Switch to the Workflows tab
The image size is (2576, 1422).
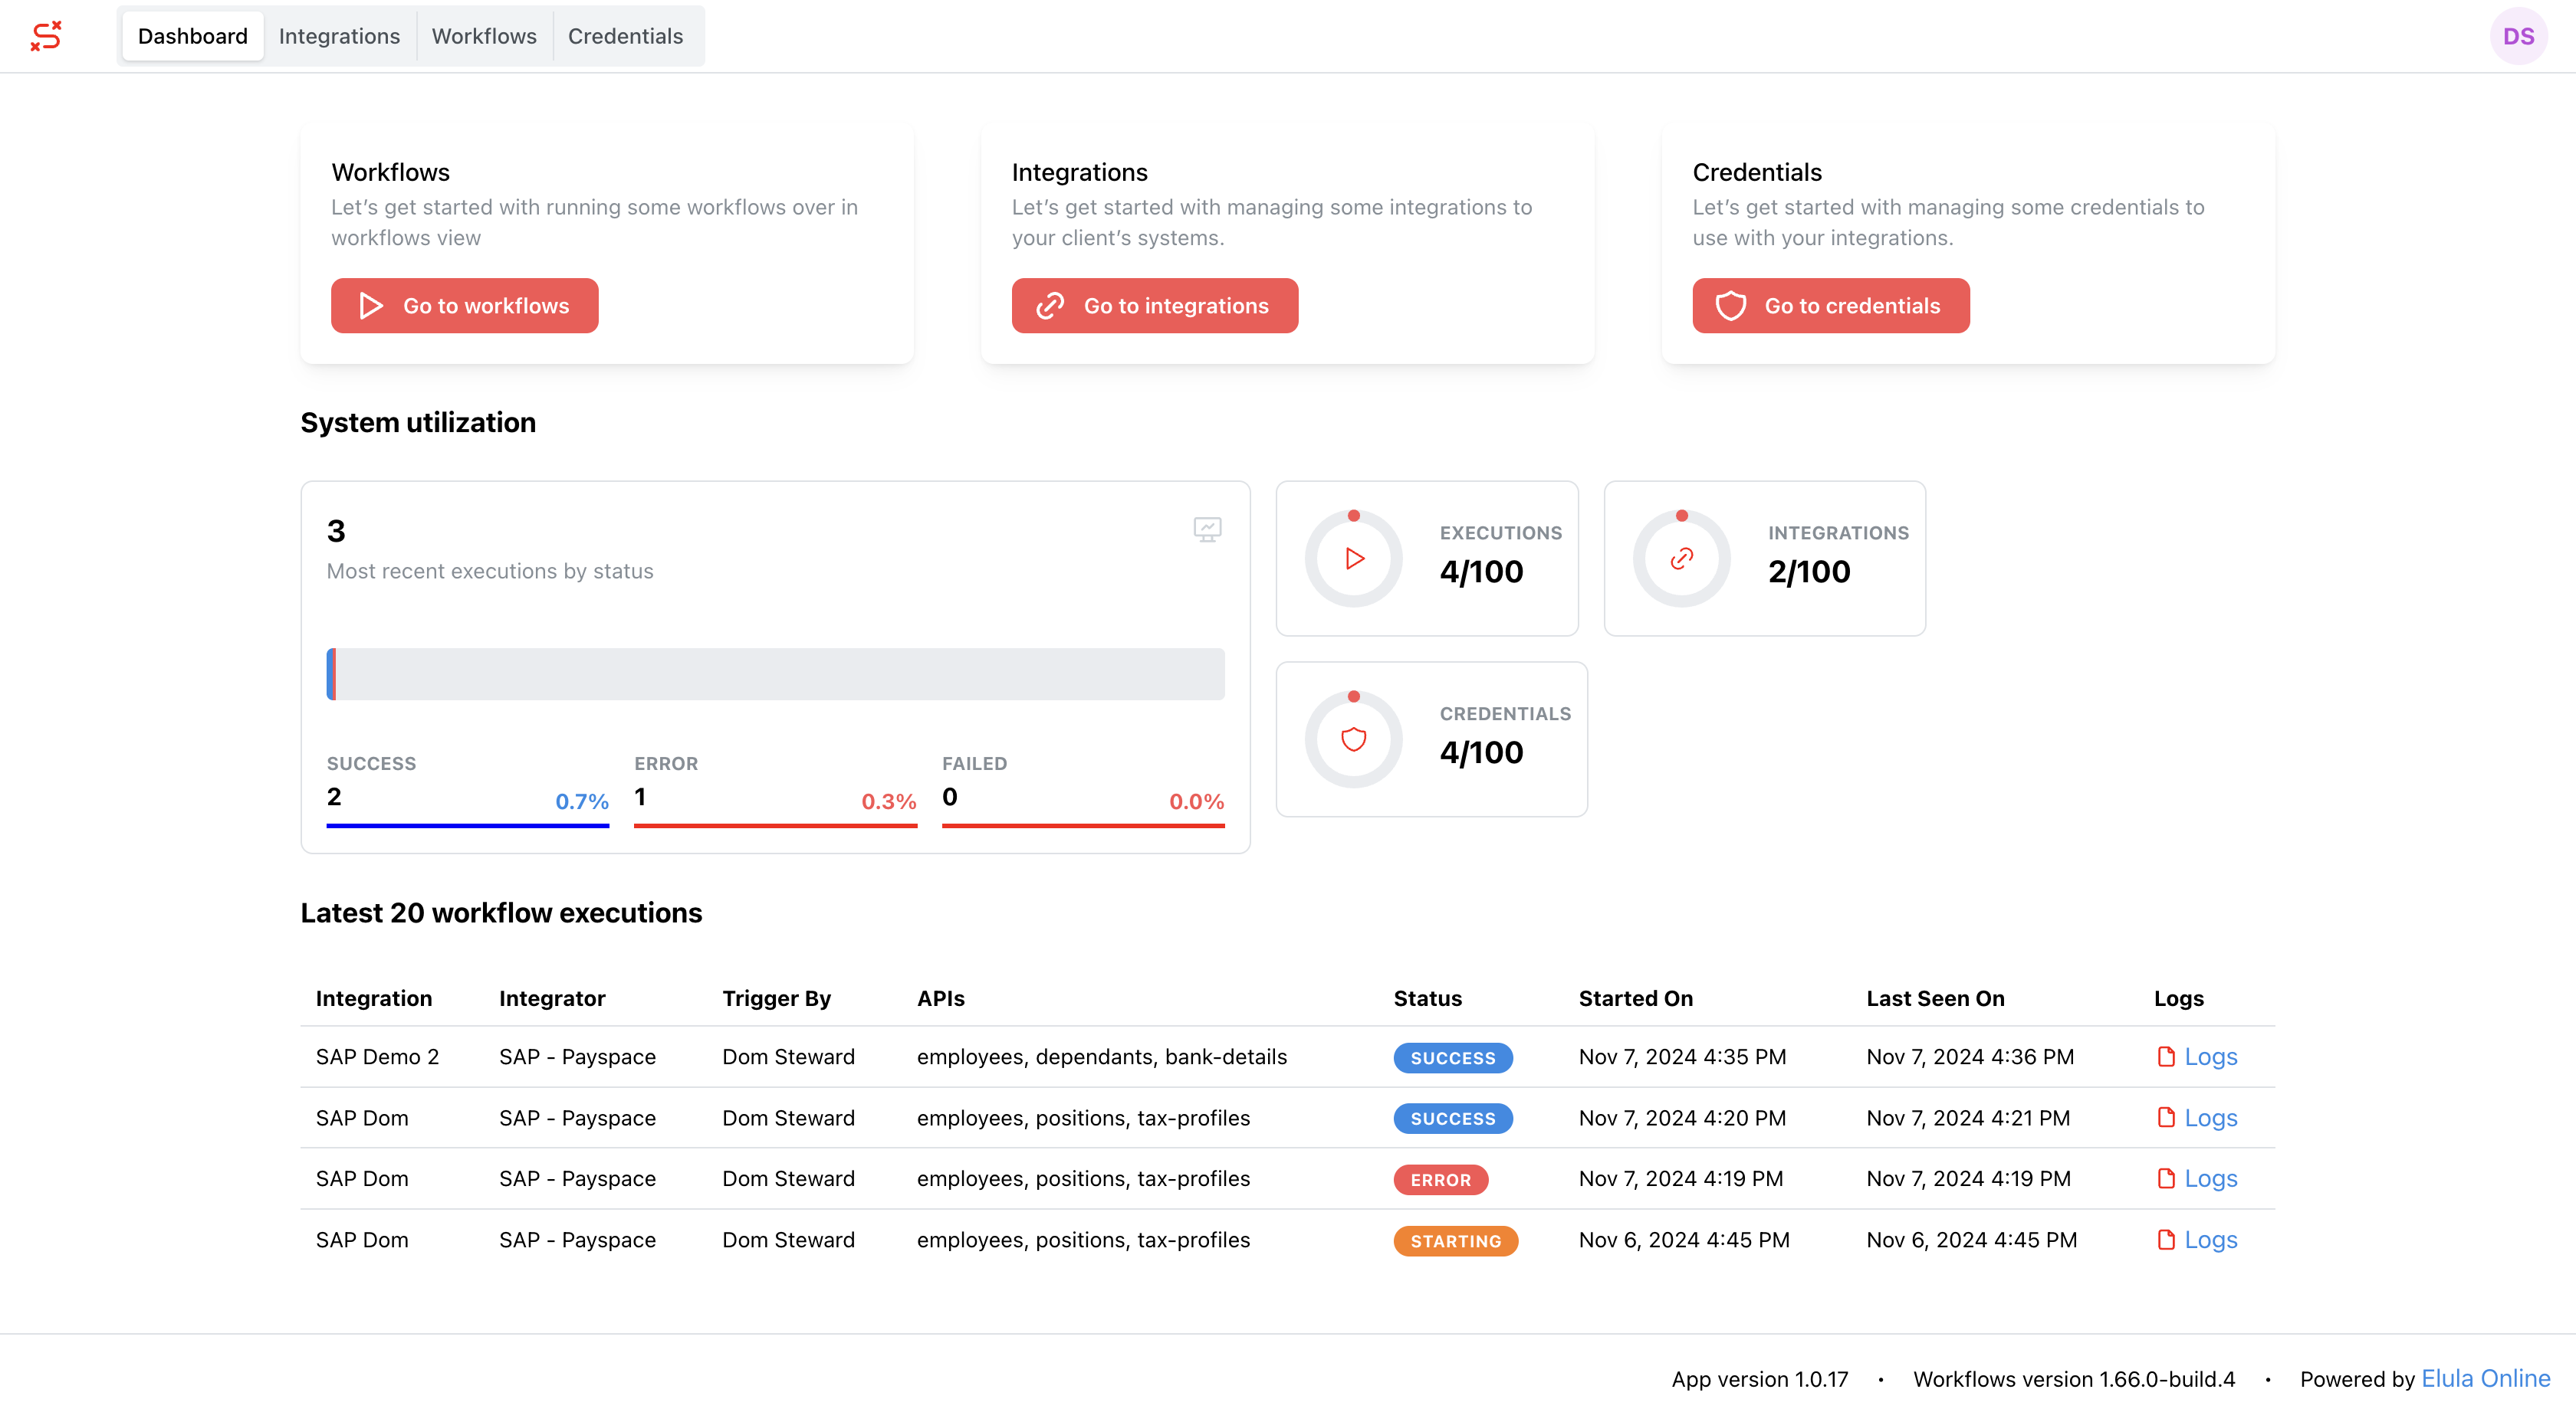pyautogui.click(x=484, y=36)
